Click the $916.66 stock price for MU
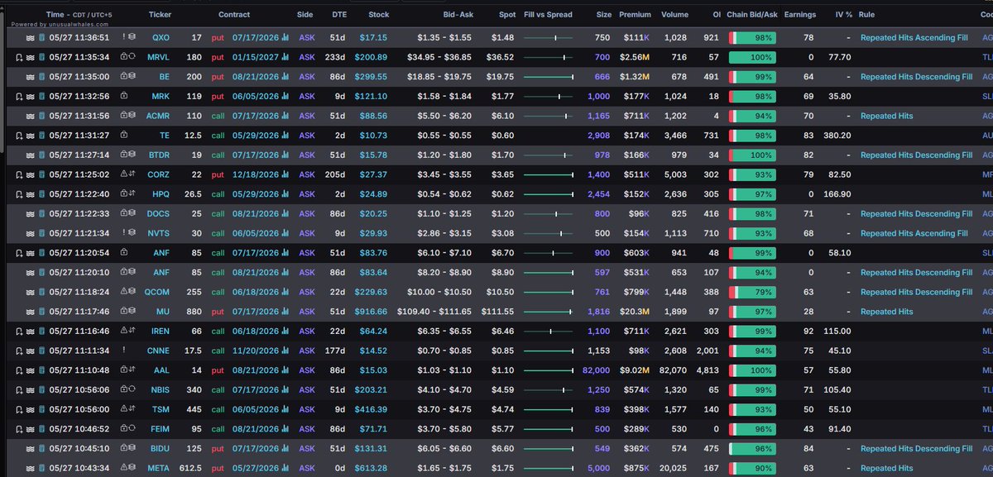This screenshot has width=993, height=477. (x=371, y=312)
